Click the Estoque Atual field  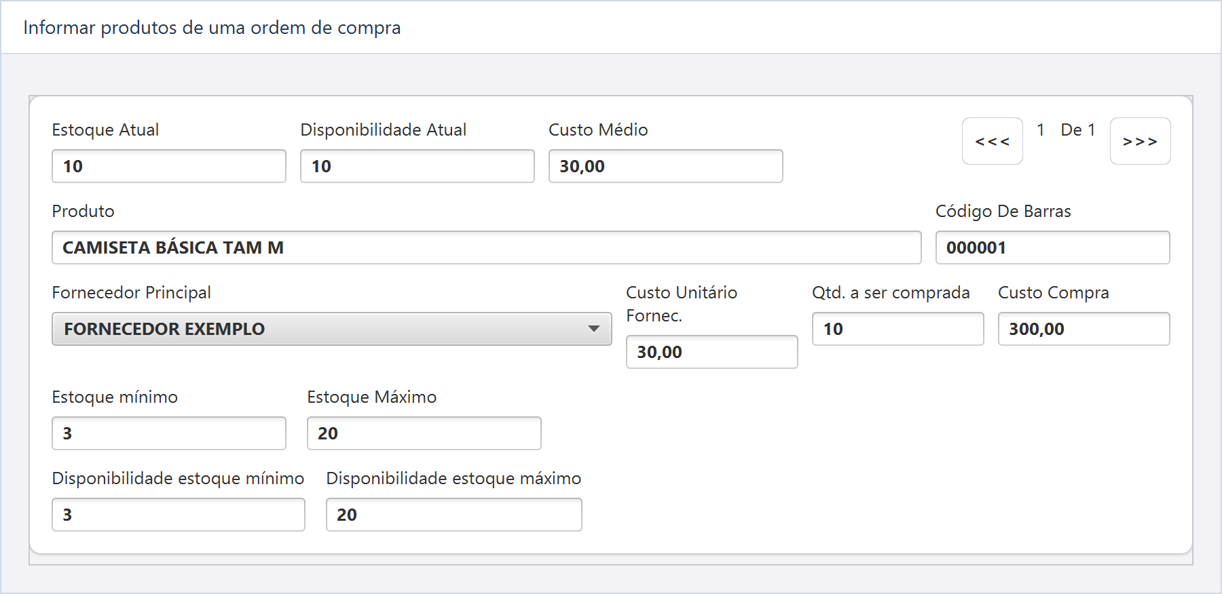tap(169, 166)
